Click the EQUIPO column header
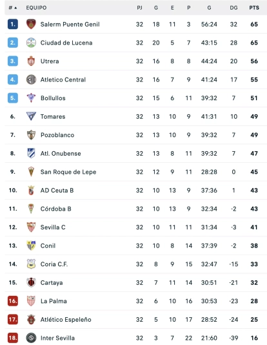The width and height of the screenshot is (267, 345). tap(36, 8)
